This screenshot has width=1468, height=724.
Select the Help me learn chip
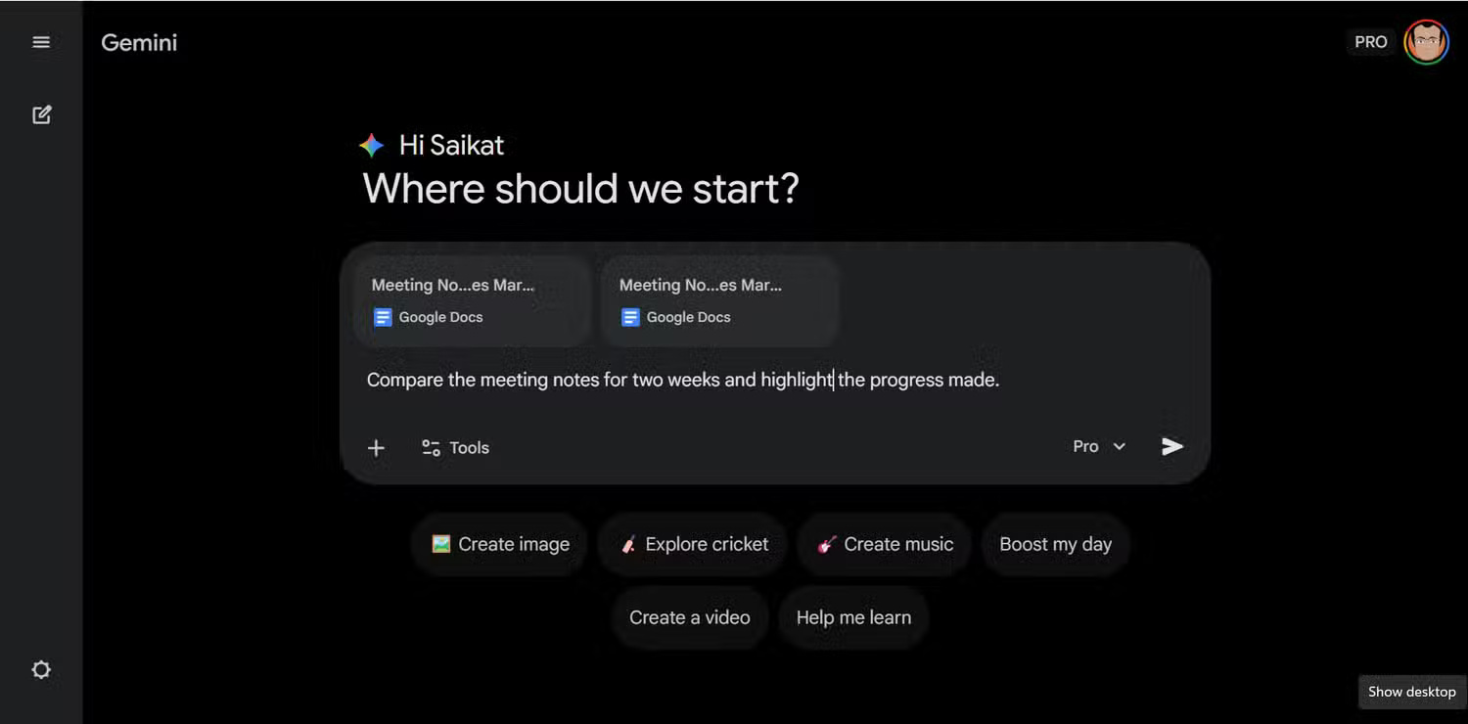tap(853, 618)
